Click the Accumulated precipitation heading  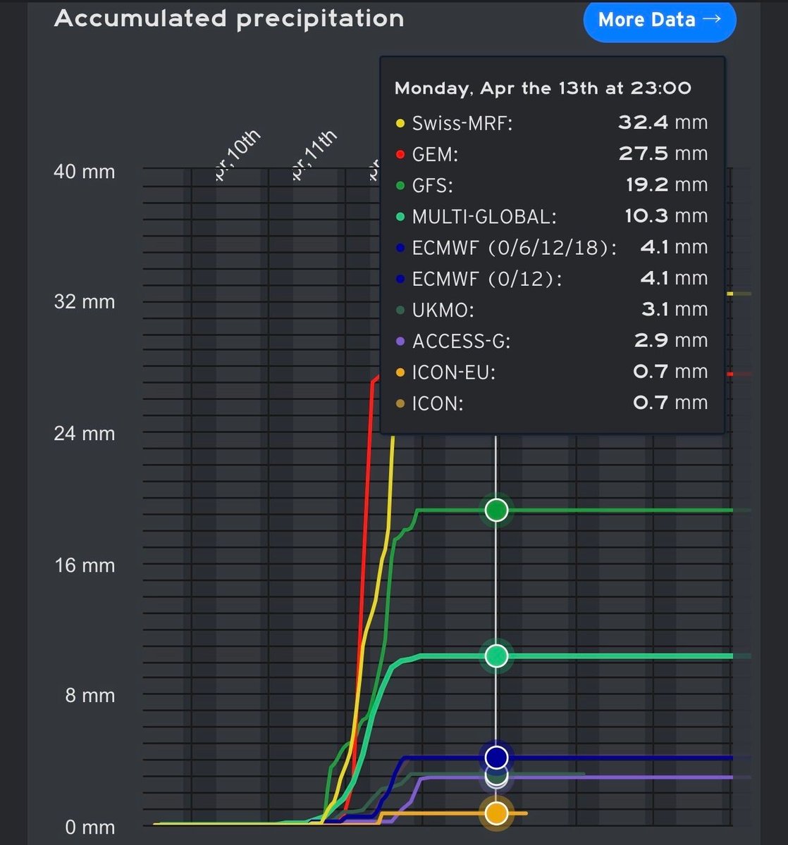tap(229, 18)
